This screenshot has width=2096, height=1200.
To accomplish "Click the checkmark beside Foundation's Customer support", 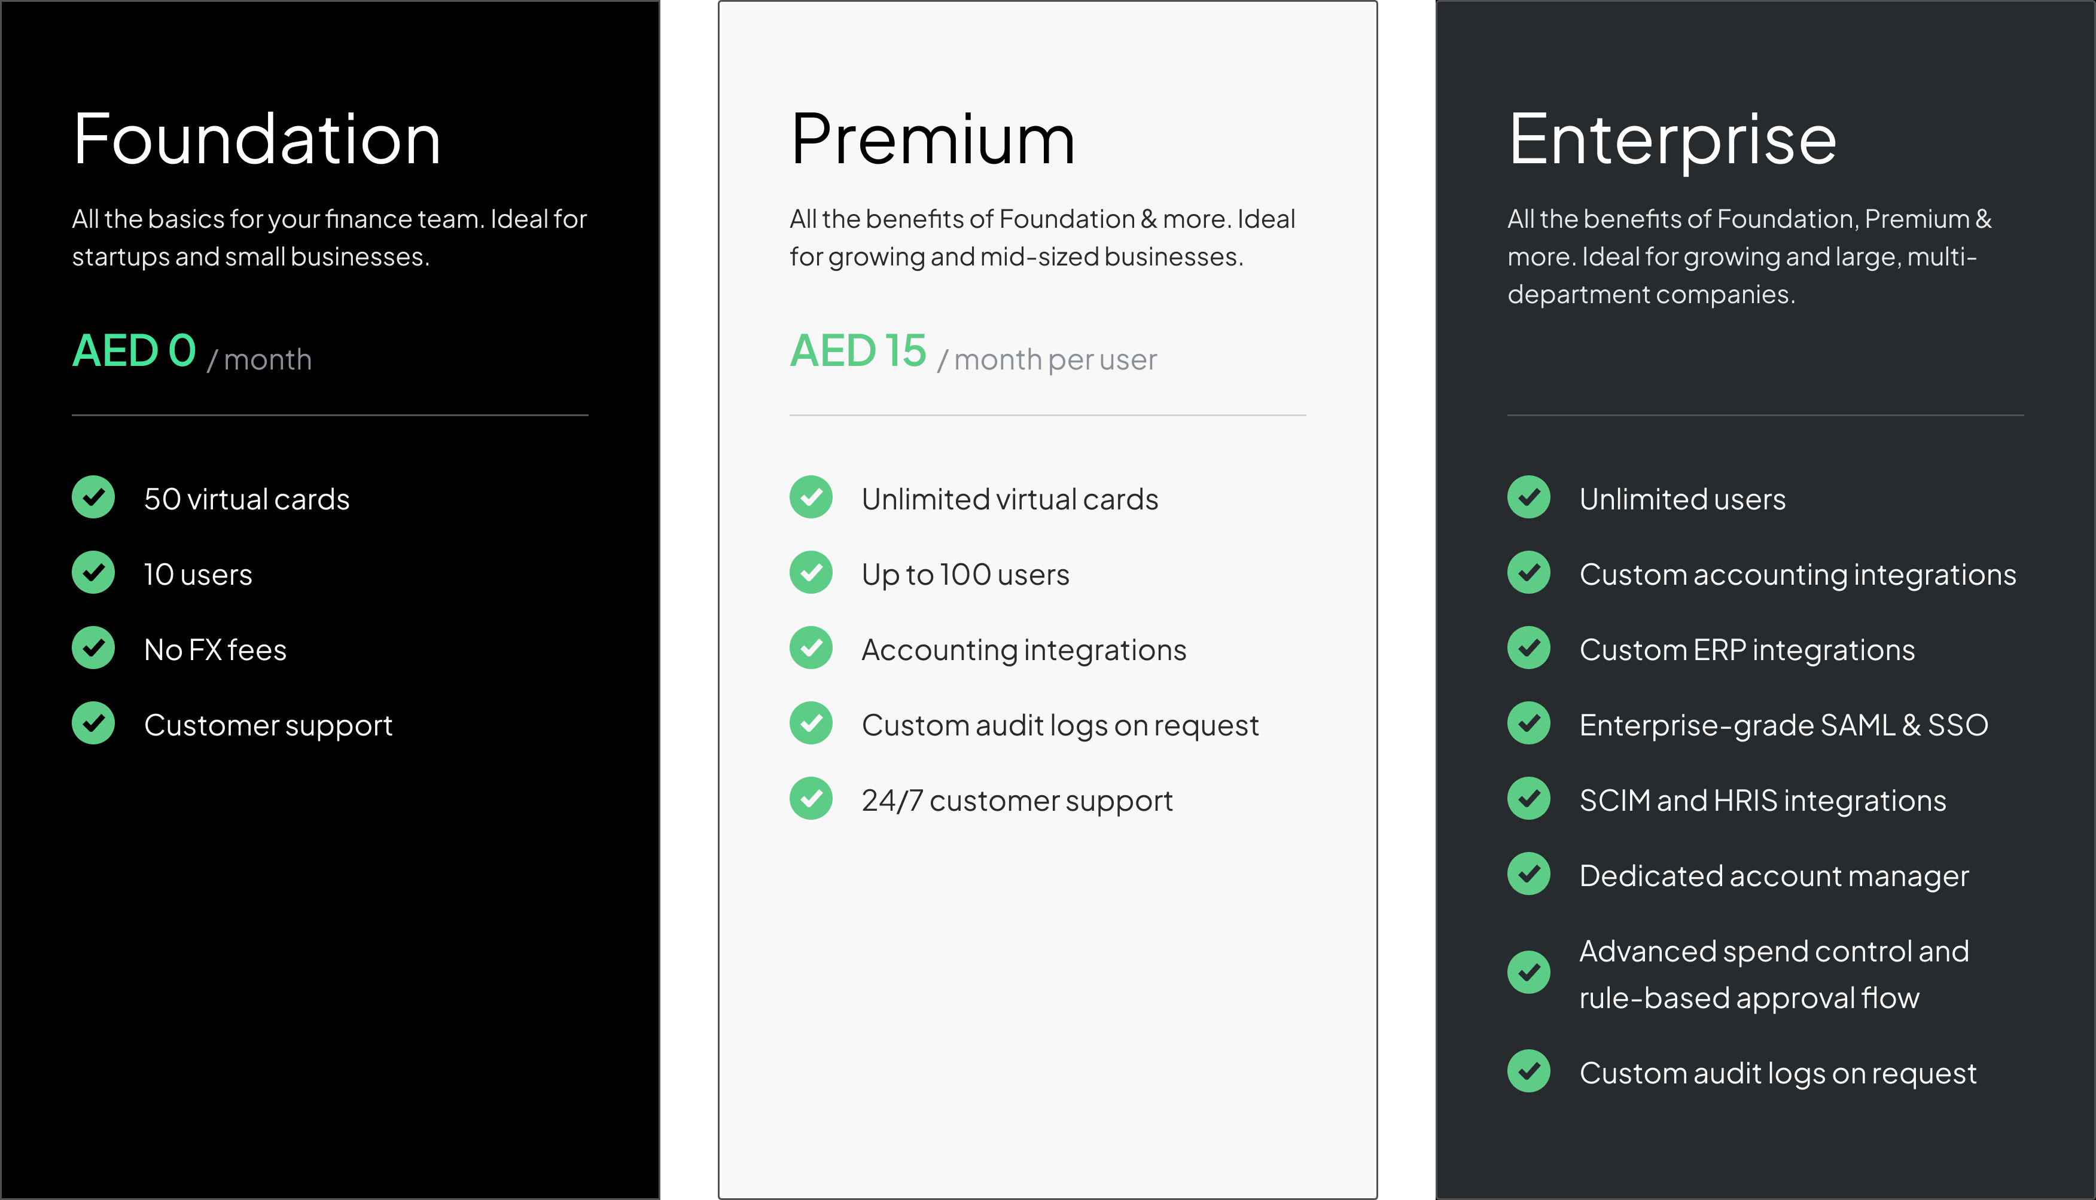I will click(93, 723).
